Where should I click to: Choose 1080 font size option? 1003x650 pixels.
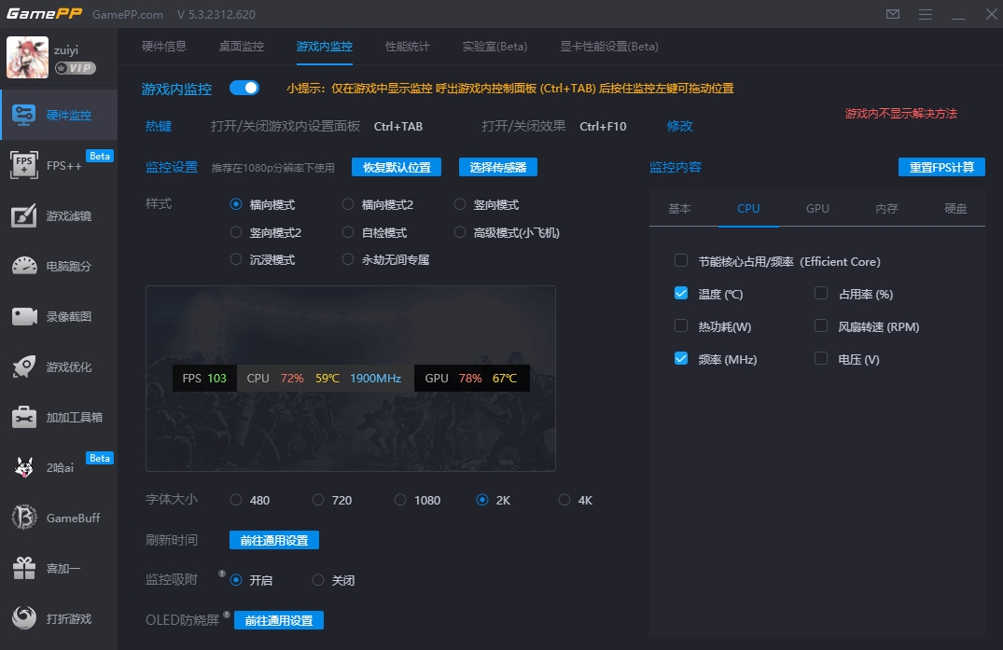tap(400, 500)
